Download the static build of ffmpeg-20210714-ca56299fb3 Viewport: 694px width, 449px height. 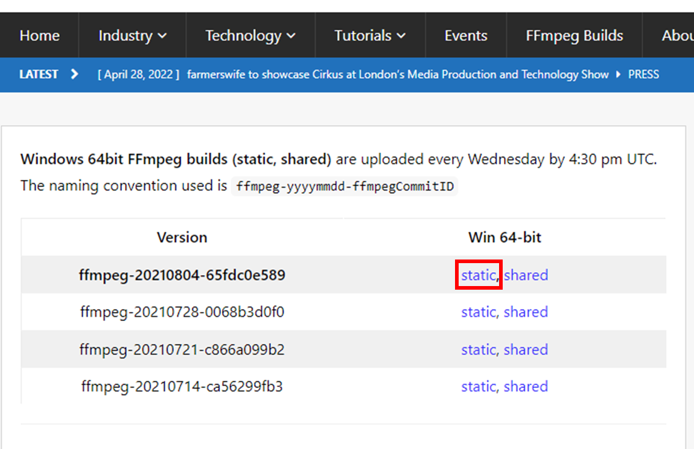coord(479,386)
